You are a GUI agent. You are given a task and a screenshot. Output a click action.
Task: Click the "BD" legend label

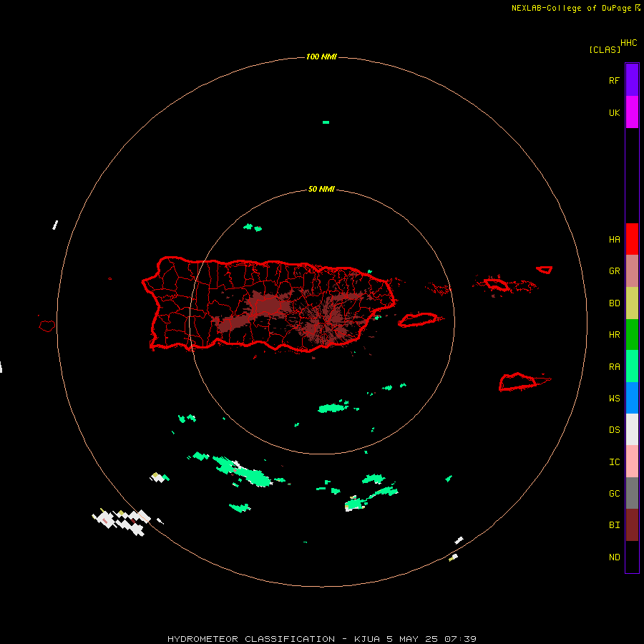click(614, 303)
